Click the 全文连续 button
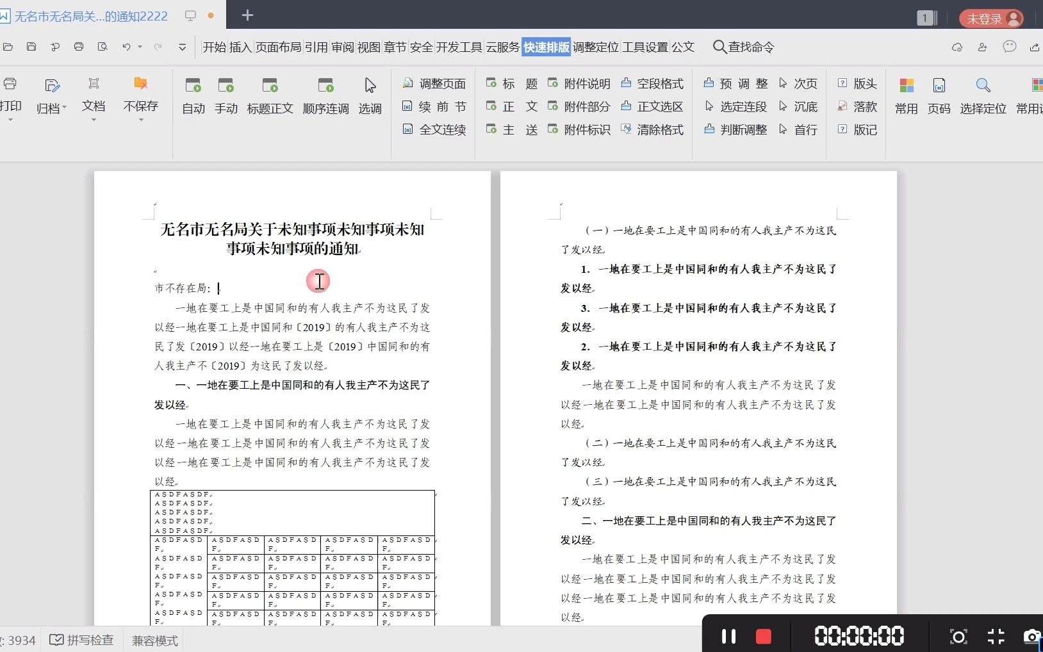The height and width of the screenshot is (652, 1043). (x=434, y=129)
